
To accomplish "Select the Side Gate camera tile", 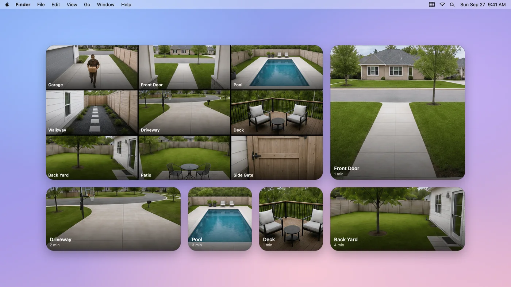I will pos(277,158).
